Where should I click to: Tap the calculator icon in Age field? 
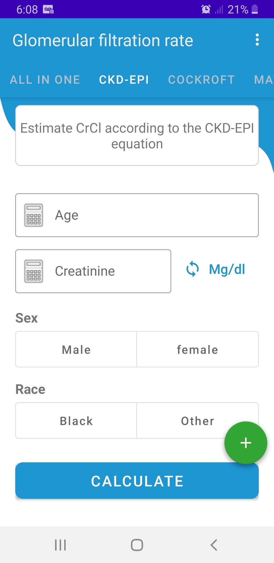[x=33, y=215]
